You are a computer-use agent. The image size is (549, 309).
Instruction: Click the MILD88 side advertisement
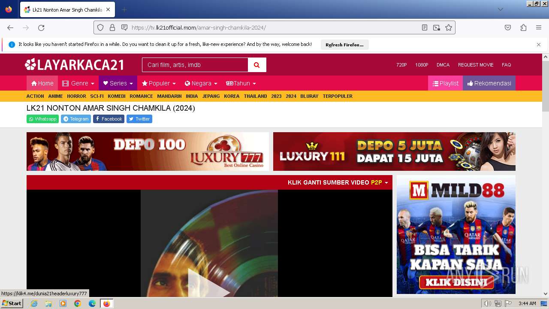click(456, 234)
